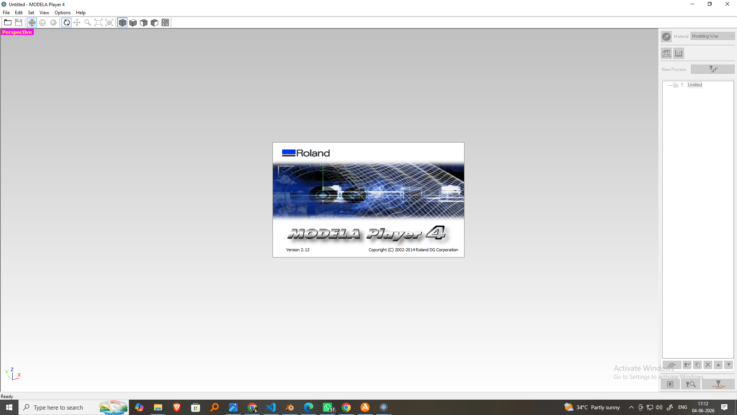The height and width of the screenshot is (415, 737).
Task: Click the taskbar volume speaker icon
Action: tap(659, 407)
